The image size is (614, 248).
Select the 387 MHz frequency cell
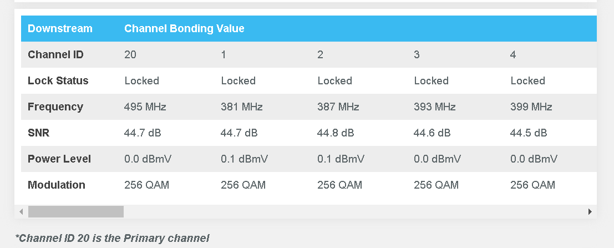tap(338, 107)
